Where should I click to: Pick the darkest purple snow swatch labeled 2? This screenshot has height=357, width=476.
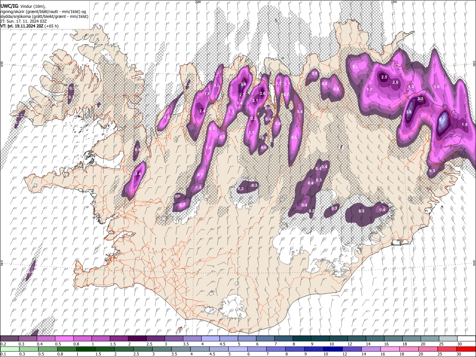pyautogui.click(x=137, y=338)
